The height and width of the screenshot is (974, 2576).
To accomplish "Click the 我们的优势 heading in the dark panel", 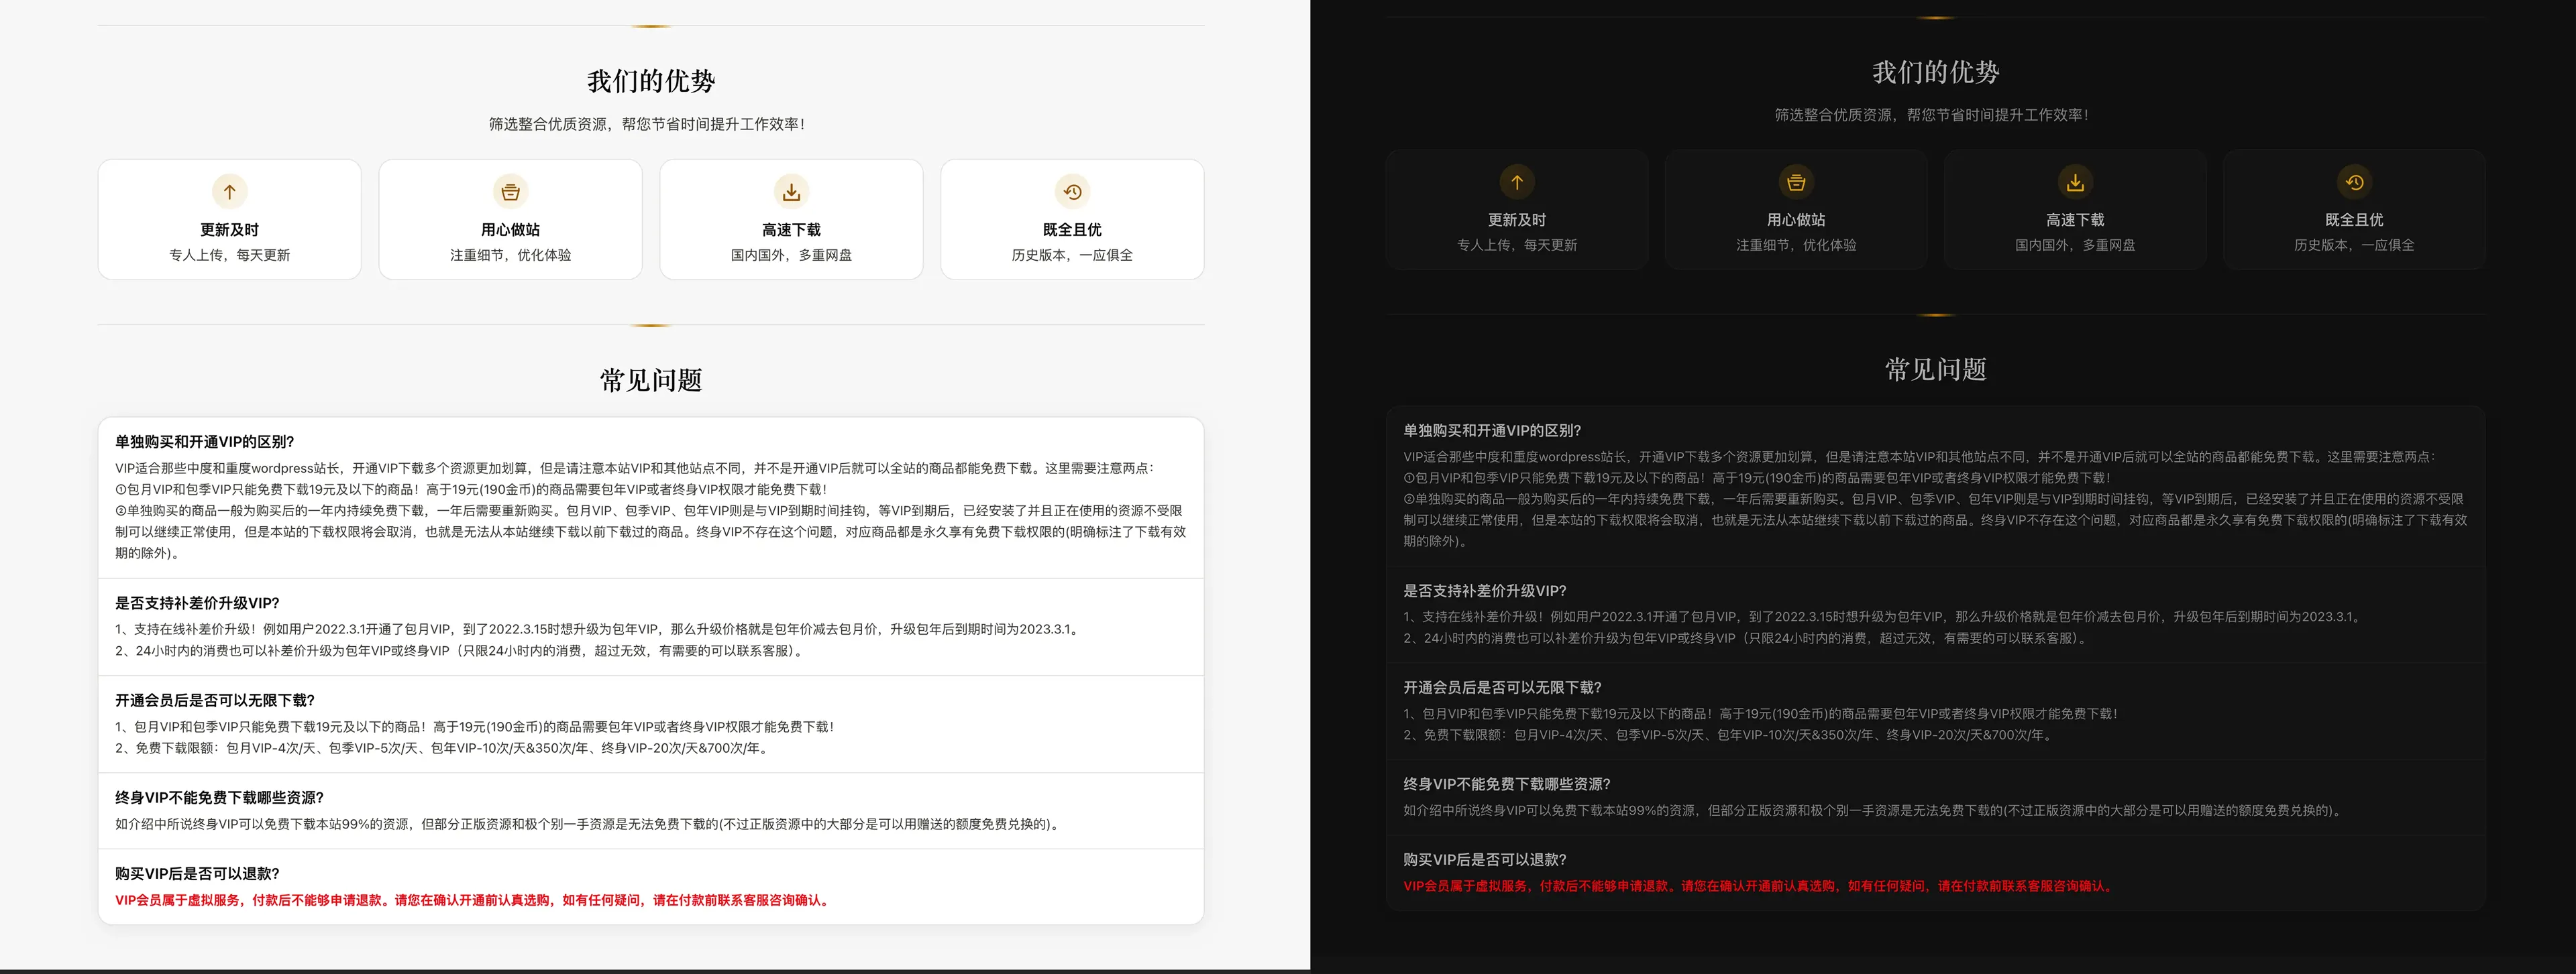I will click(1936, 72).
